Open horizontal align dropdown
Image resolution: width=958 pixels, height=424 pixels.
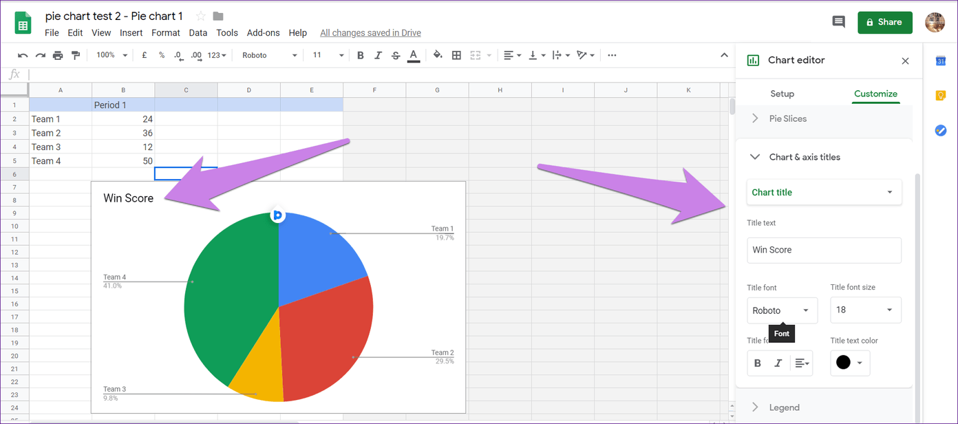click(512, 55)
